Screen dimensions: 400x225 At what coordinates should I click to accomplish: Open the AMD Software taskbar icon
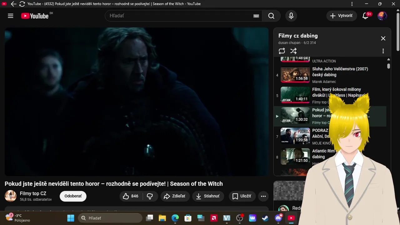click(214, 218)
